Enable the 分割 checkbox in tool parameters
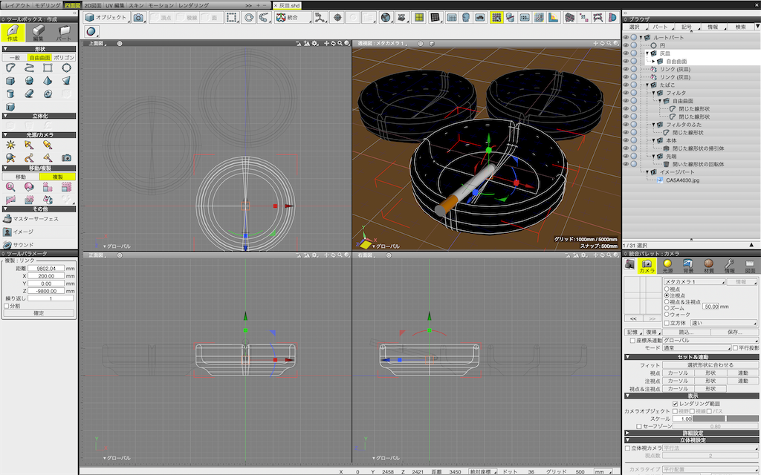 point(6,306)
